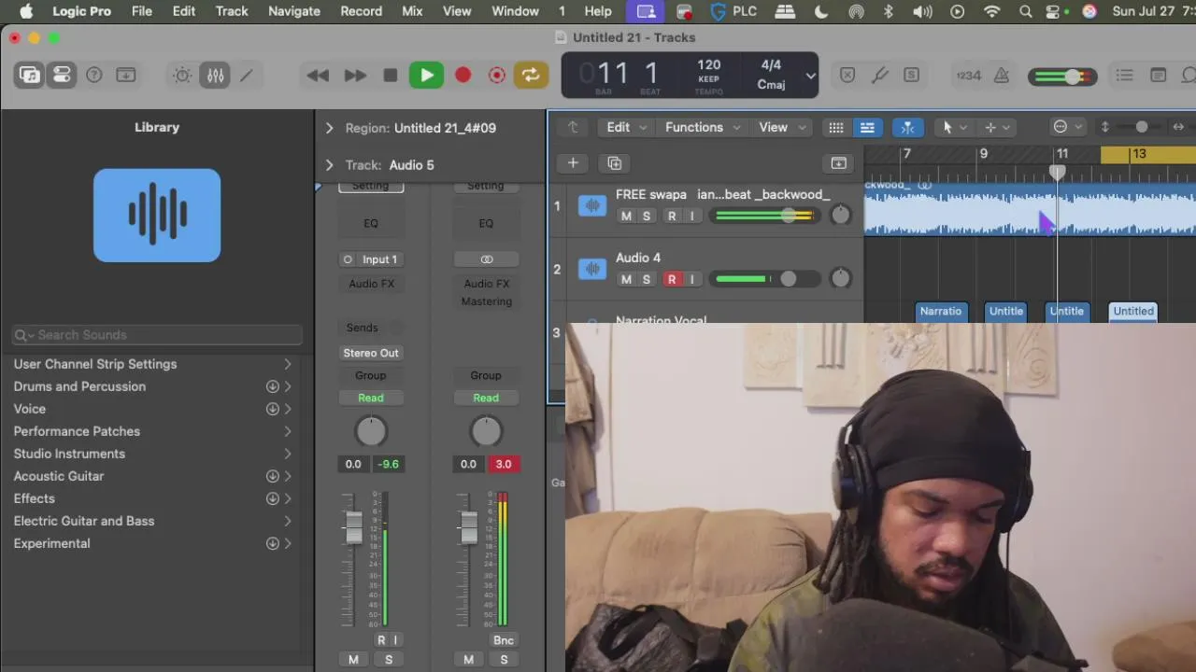Toggle the Library panel button
The height and width of the screenshot is (672, 1196).
pos(30,76)
